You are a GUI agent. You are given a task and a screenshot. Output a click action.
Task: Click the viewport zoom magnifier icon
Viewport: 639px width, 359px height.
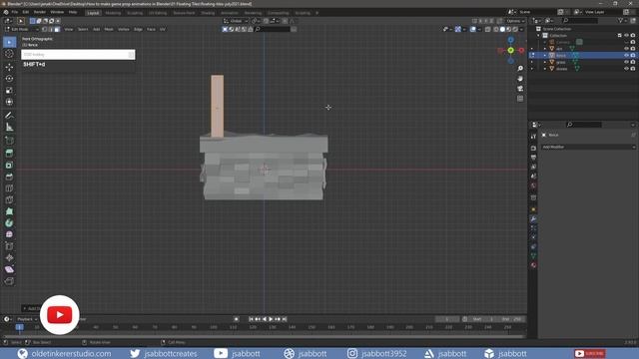[x=520, y=69]
